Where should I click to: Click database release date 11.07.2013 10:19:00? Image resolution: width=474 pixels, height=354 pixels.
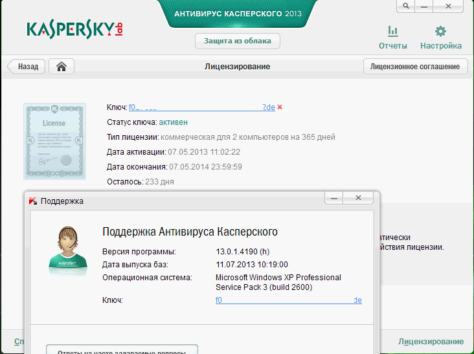coord(252,265)
